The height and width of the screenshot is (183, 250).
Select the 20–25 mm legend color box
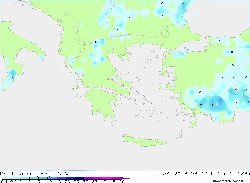[70, 178]
